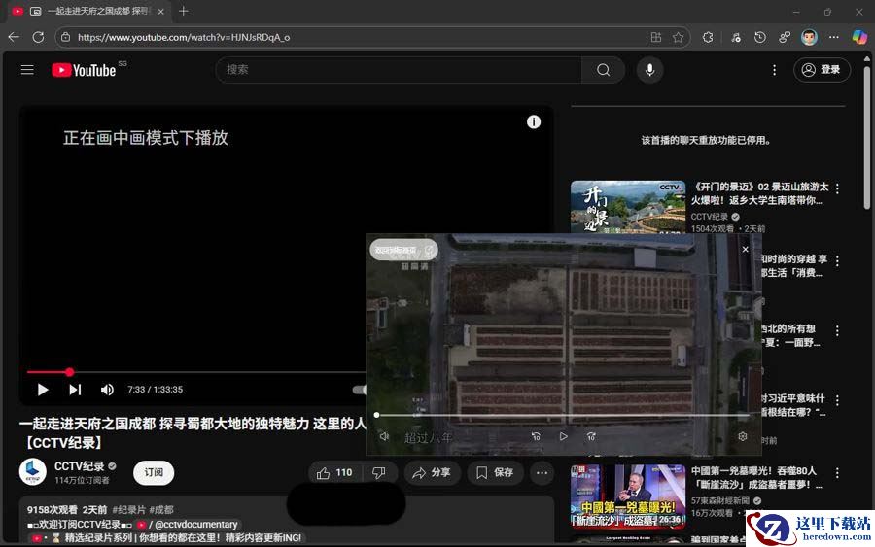Open the YouTube settings three-dot menu
Viewport: 875px width, 547px height.
[774, 70]
